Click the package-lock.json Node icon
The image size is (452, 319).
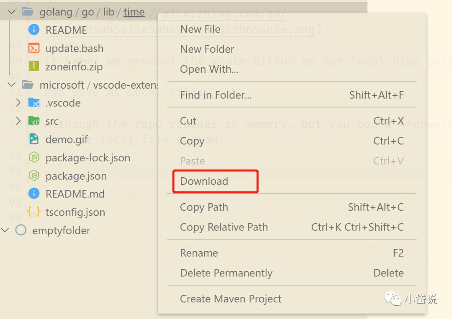pos(34,158)
